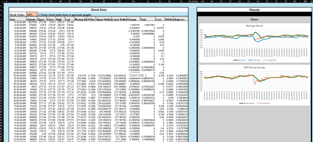Image resolution: width=313 pixels, height=142 pixels.
Task: Click the 20N Moving Average chart title
Action: 254,67
